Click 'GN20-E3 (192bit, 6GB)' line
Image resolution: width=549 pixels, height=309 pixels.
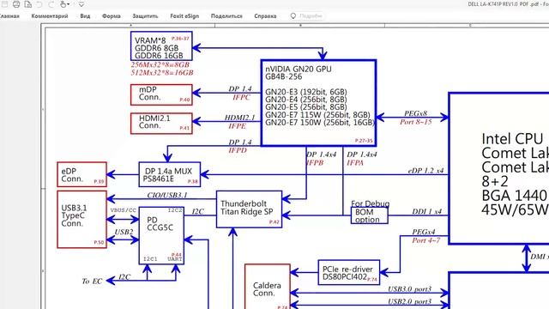click(x=306, y=92)
